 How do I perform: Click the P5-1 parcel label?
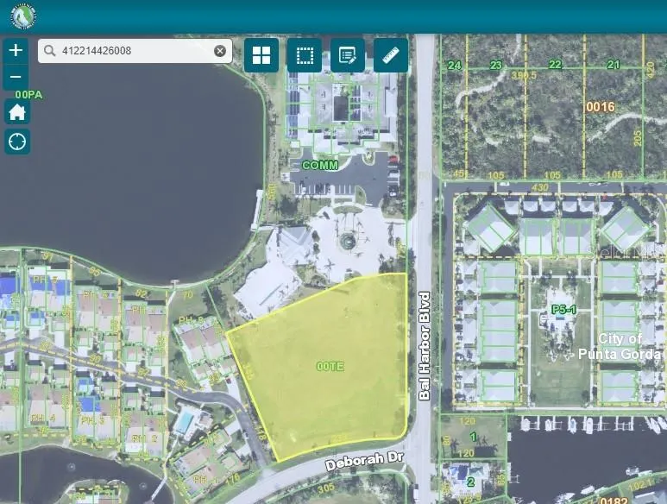click(563, 309)
